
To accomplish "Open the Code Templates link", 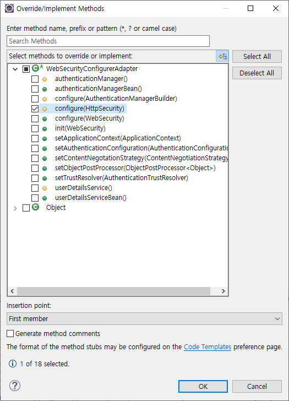I will pos(208,347).
